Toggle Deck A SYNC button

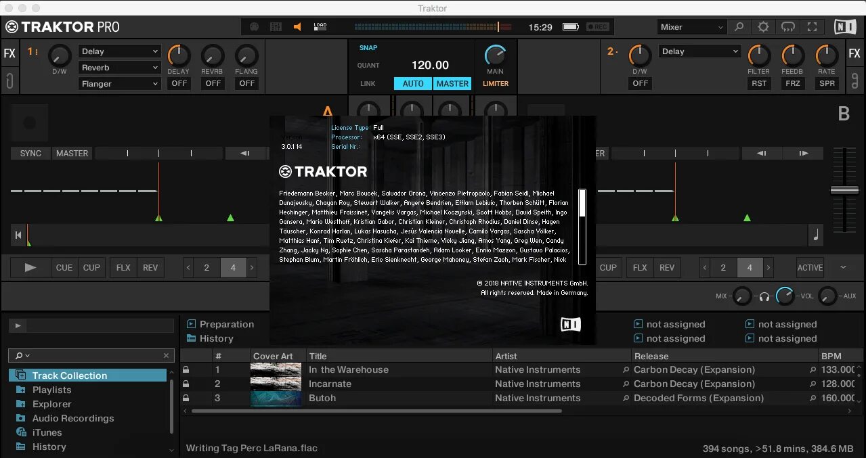pos(30,154)
